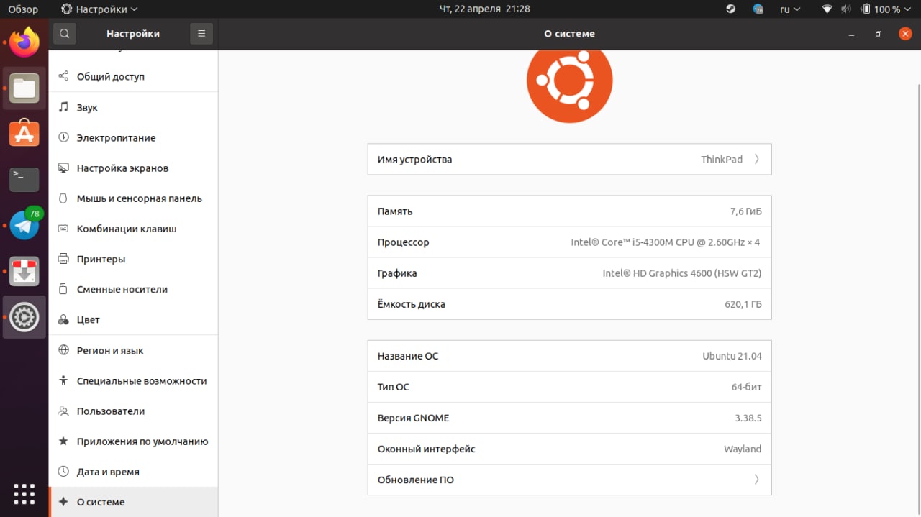
Task: Click the share icon beside Общий доступ
Action: [x=63, y=76]
